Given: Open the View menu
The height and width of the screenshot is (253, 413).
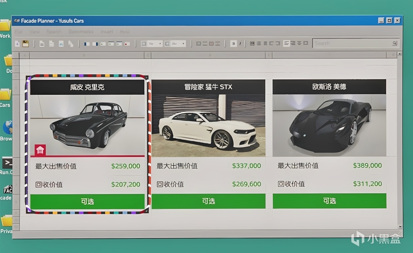Looking at the screenshot, I should (x=34, y=32).
